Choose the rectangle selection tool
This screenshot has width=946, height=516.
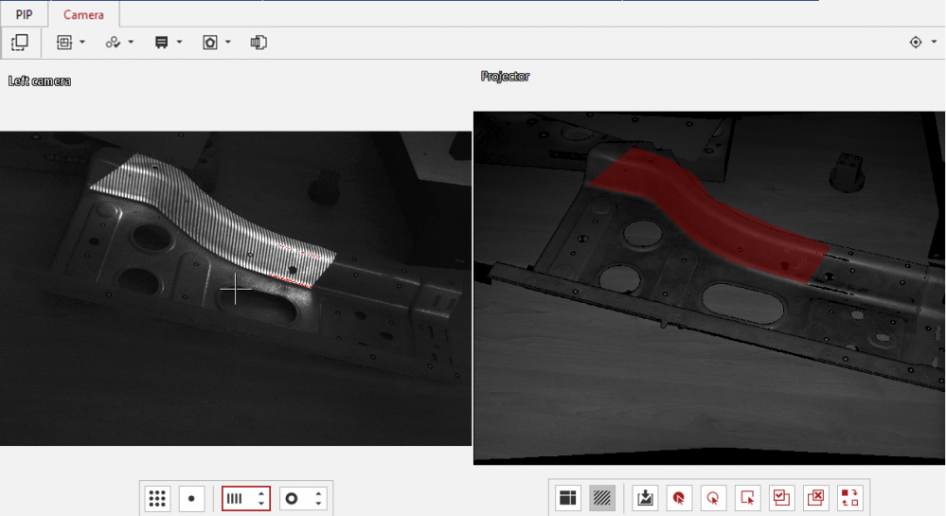(x=748, y=497)
